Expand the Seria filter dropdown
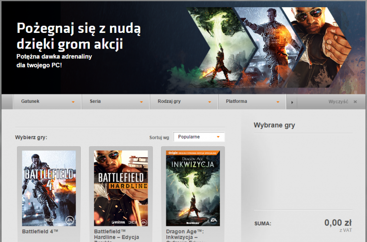 tap(116, 101)
